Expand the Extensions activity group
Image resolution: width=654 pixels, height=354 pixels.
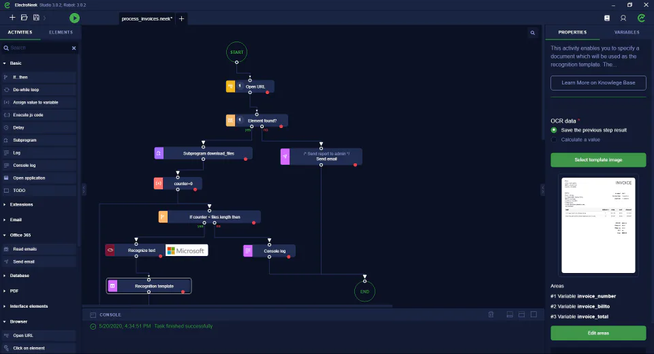coord(21,205)
